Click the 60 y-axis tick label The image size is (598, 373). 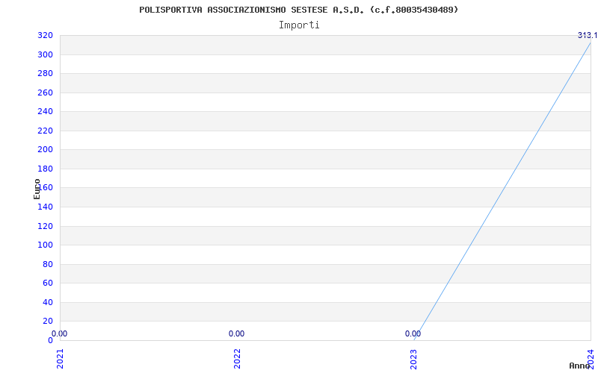coord(48,283)
